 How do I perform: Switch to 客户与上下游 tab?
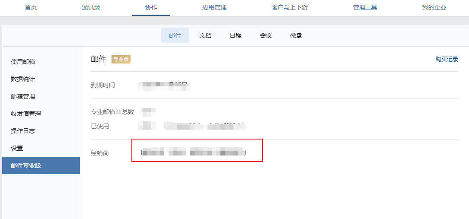(x=284, y=7)
